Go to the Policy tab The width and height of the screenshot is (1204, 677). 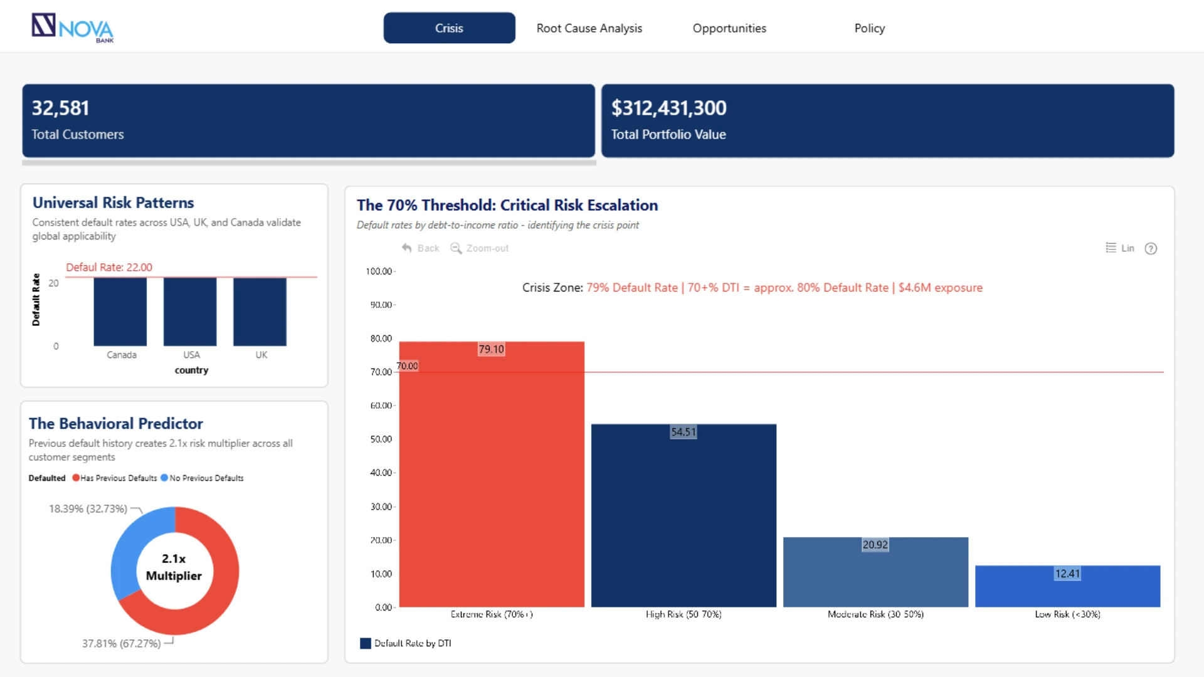click(x=870, y=28)
